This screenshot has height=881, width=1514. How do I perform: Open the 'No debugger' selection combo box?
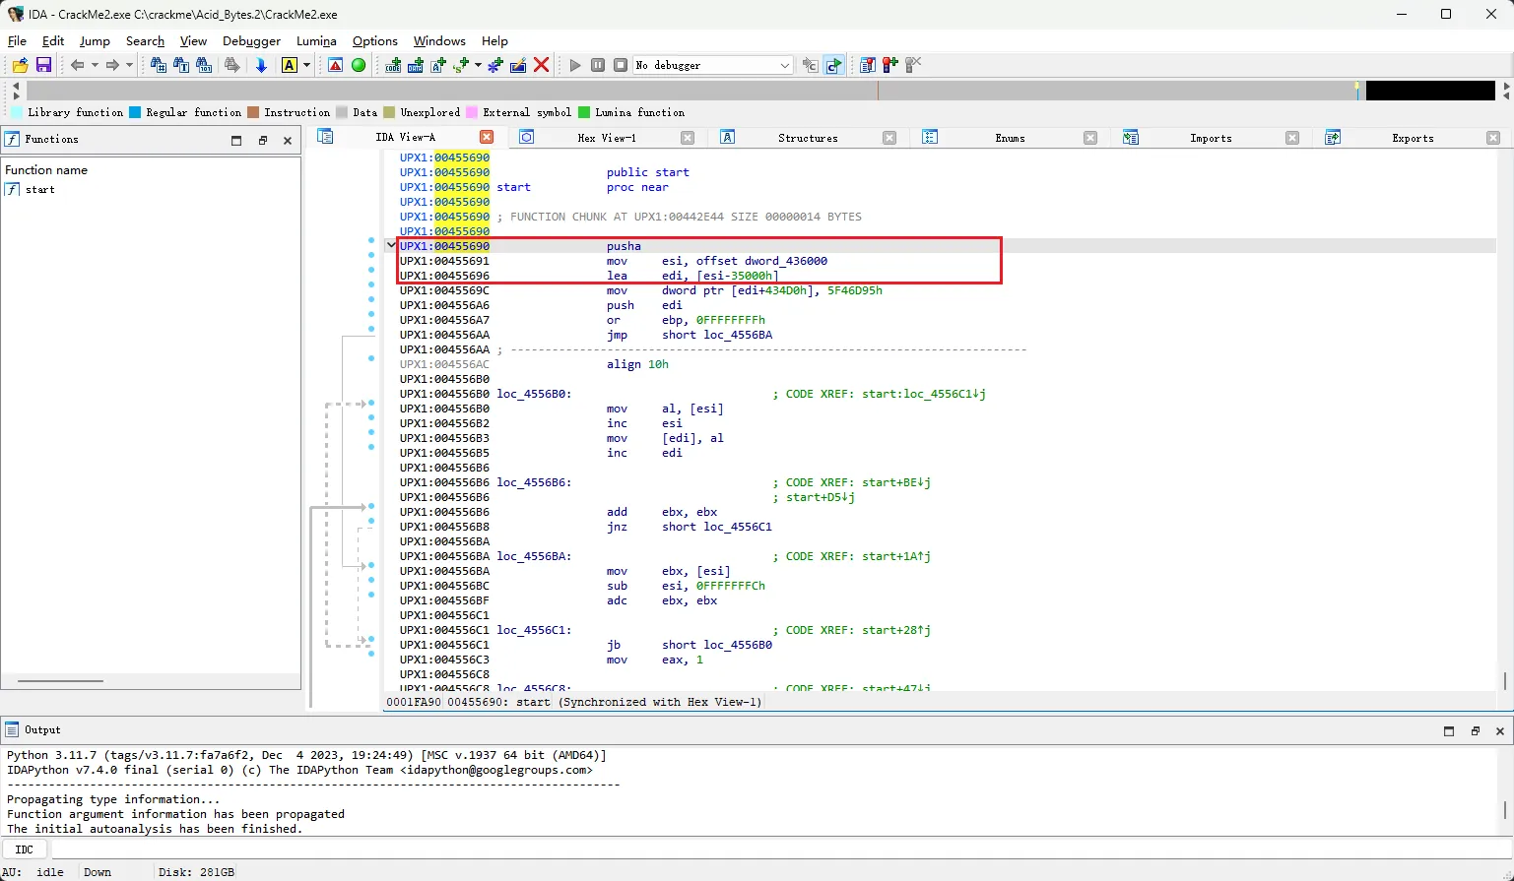click(x=713, y=65)
